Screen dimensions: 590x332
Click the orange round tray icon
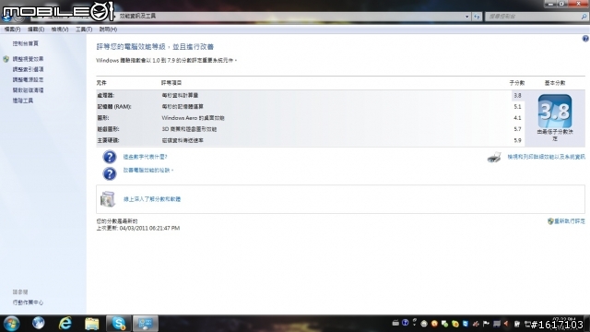pyautogui.click(x=434, y=324)
